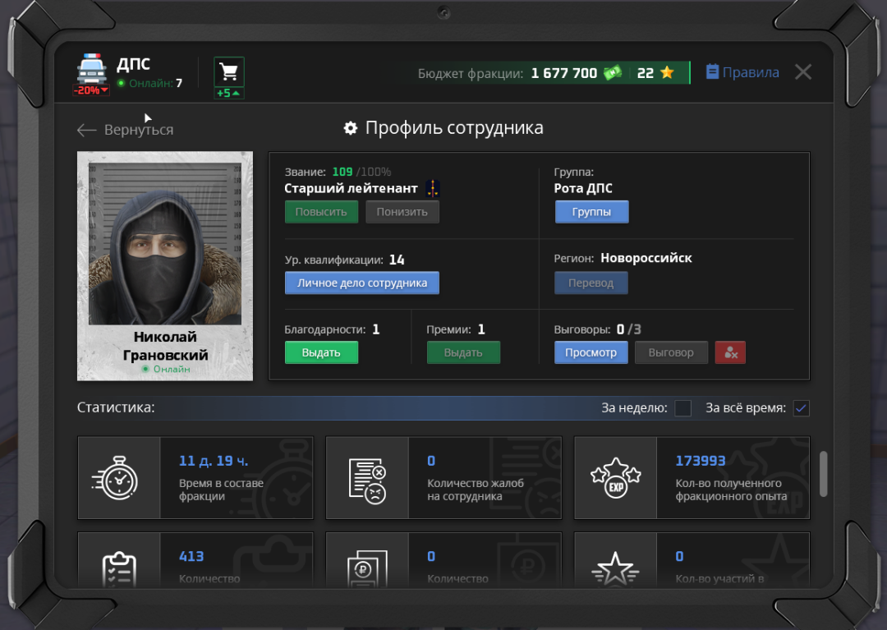Open the Группы selection button
Viewport: 887px width, 630px height.
coord(591,212)
